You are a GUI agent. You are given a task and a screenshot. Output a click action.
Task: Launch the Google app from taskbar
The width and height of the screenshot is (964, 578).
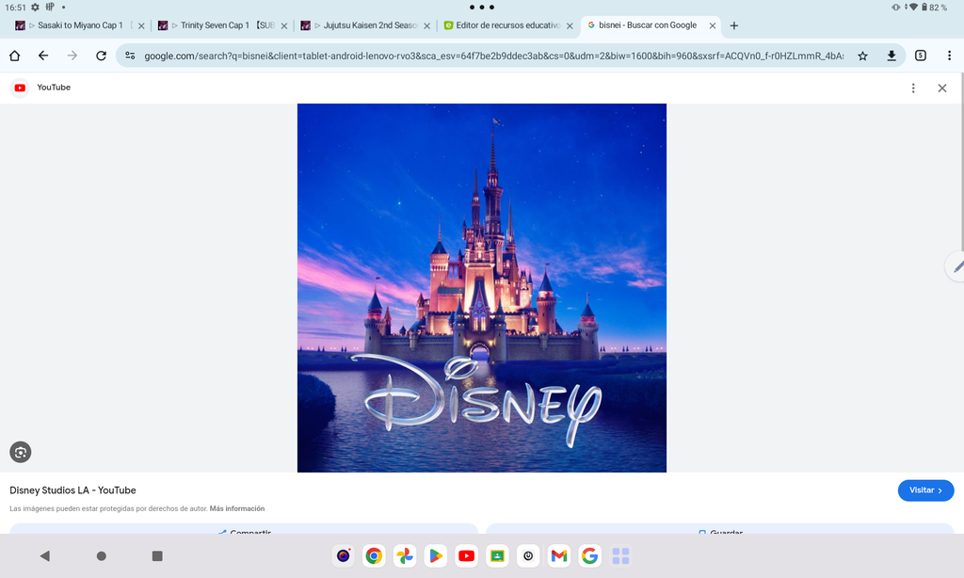click(589, 555)
